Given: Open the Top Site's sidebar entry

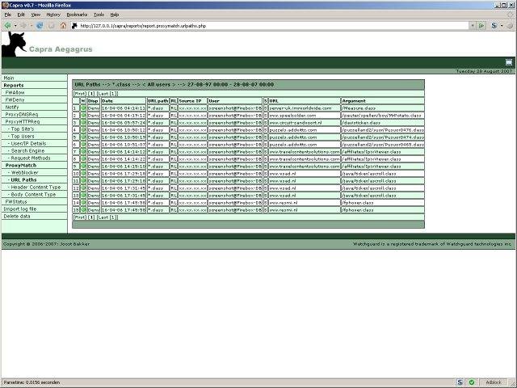Looking at the screenshot, I should point(21,129).
